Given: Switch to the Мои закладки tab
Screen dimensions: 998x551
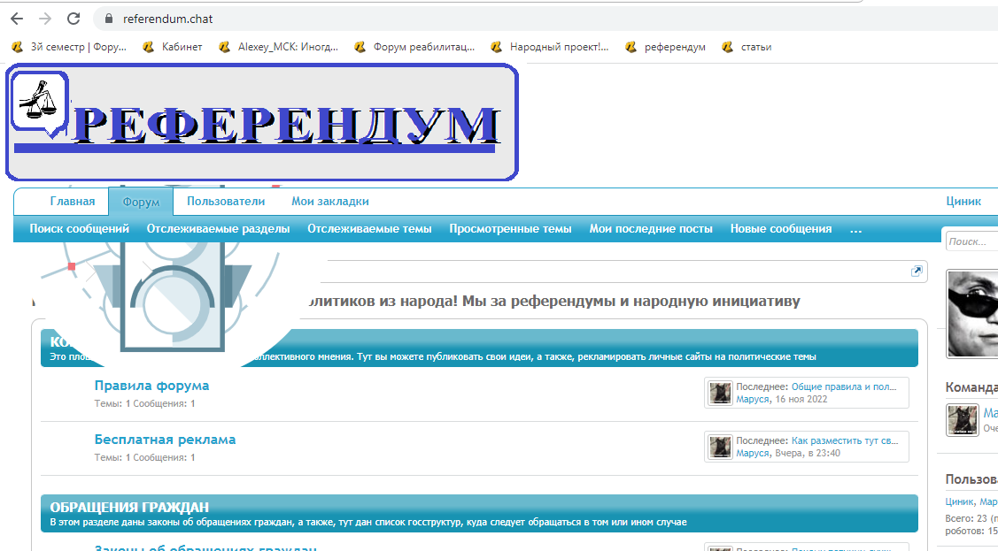Looking at the screenshot, I should click(x=330, y=202).
